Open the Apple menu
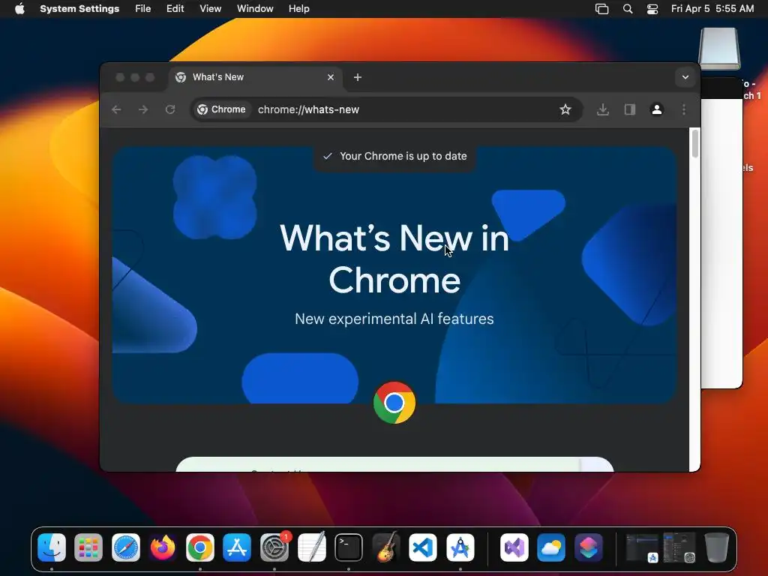The height and width of the screenshot is (576, 768). 19,9
